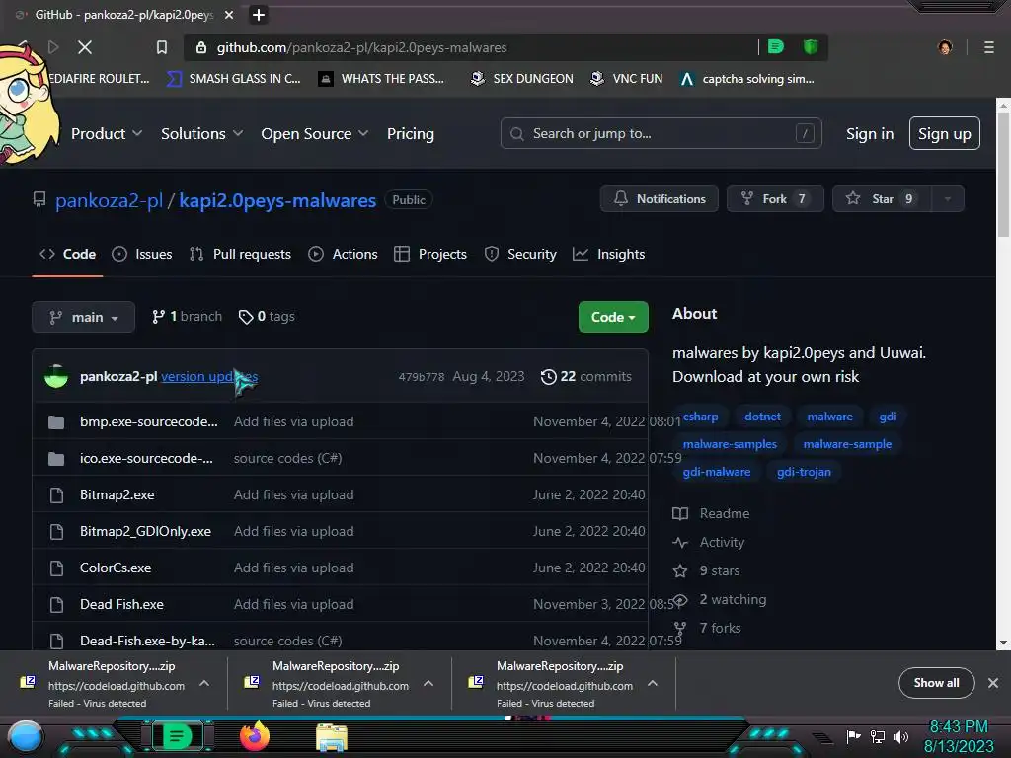Click the volume speaker tray icon
Image resolution: width=1011 pixels, height=758 pixels.
coord(900,736)
